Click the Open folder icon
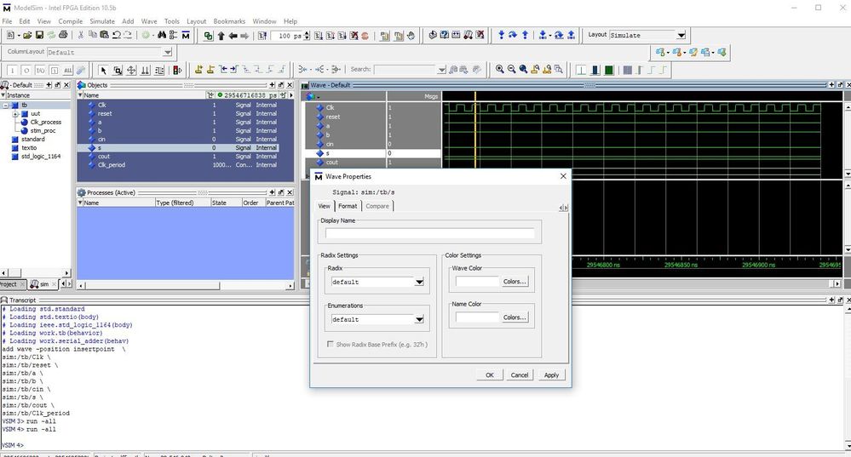 pos(27,36)
